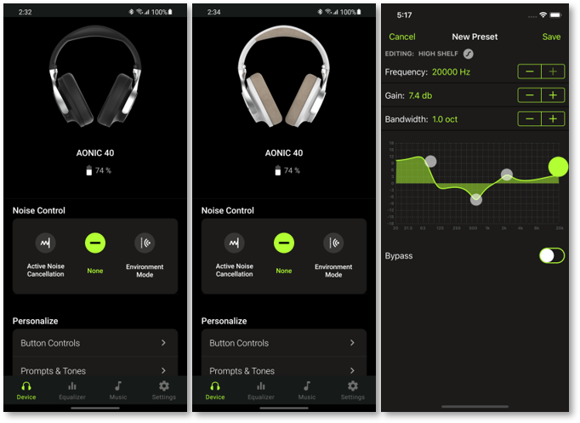Tap Bluetooth status icon in left screen

point(131,12)
